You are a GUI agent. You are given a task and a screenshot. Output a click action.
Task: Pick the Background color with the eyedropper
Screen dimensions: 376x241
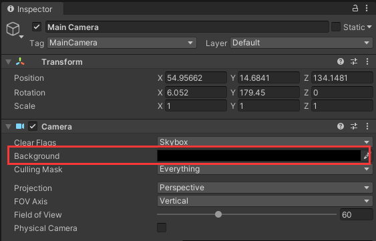point(366,156)
